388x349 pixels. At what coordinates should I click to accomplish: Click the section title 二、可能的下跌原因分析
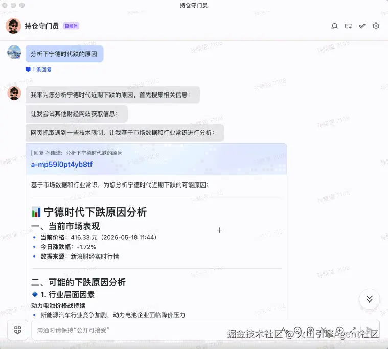click(78, 282)
